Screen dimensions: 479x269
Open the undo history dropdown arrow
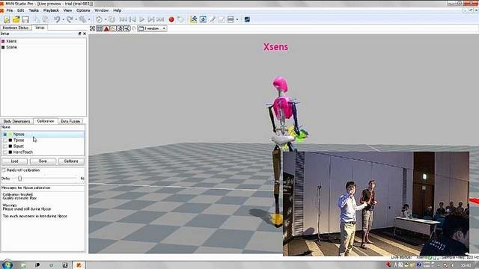click(63, 19)
